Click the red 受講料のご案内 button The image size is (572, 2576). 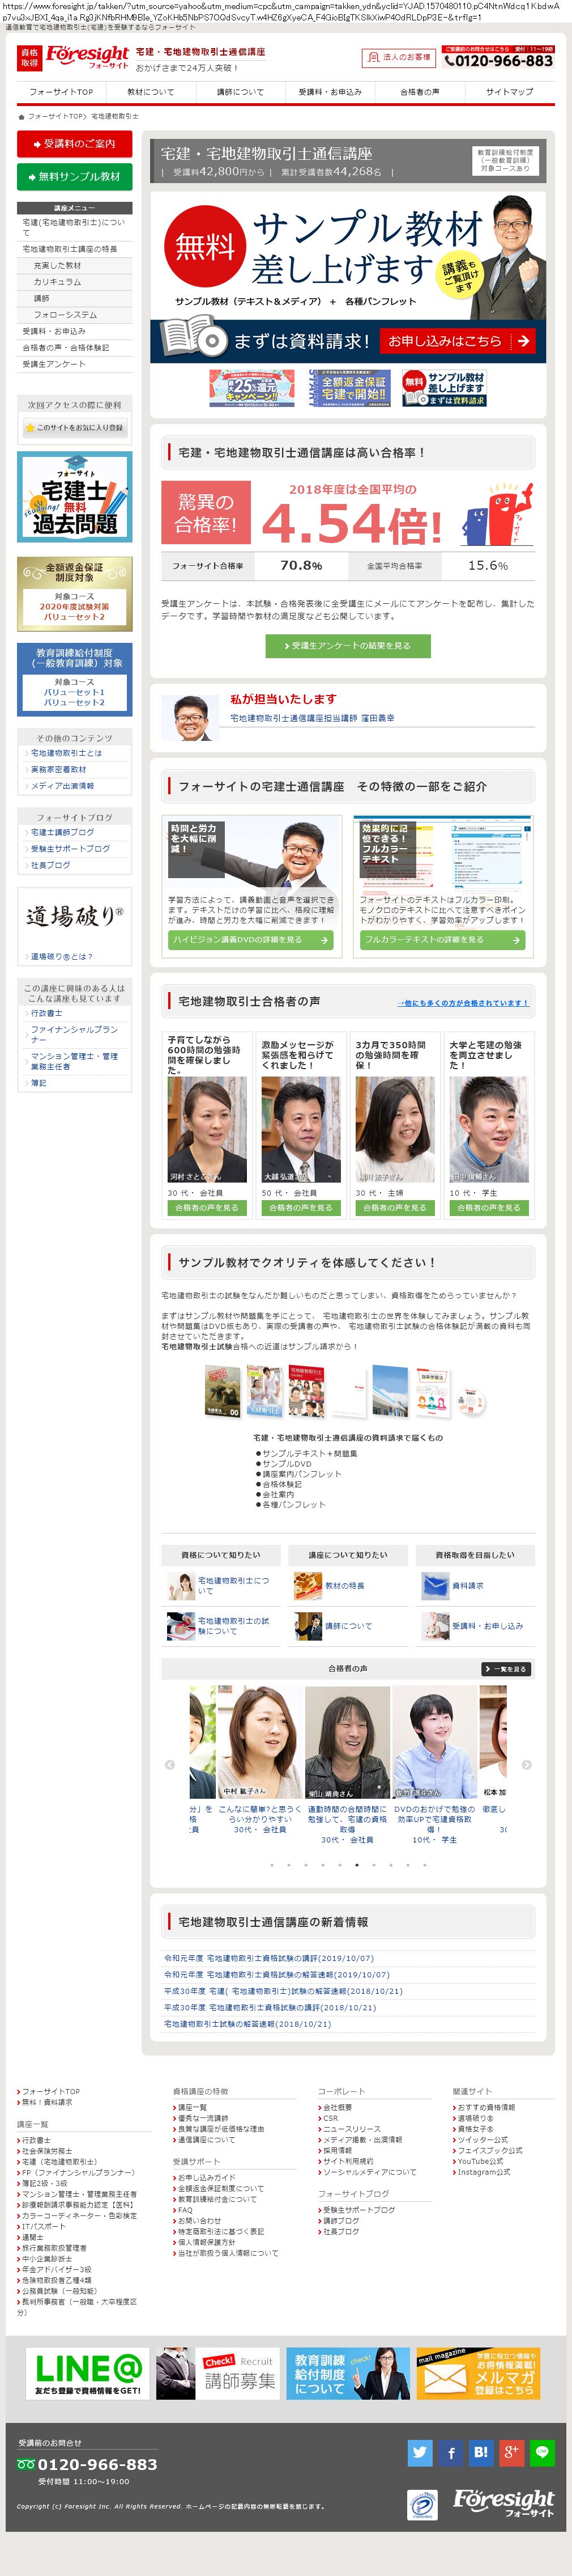(x=75, y=144)
